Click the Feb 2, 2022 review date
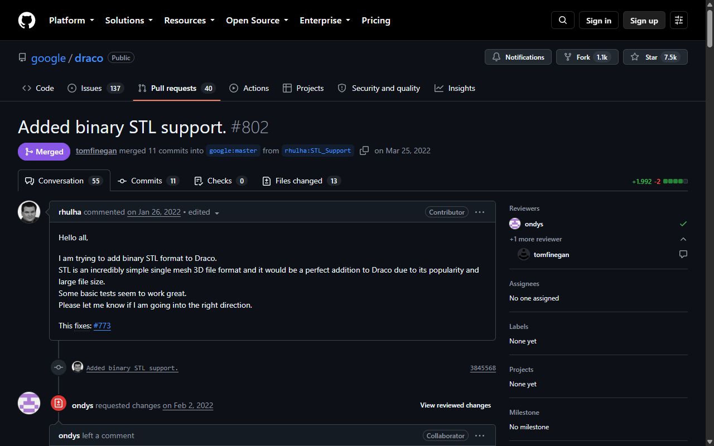 pos(188,405)
